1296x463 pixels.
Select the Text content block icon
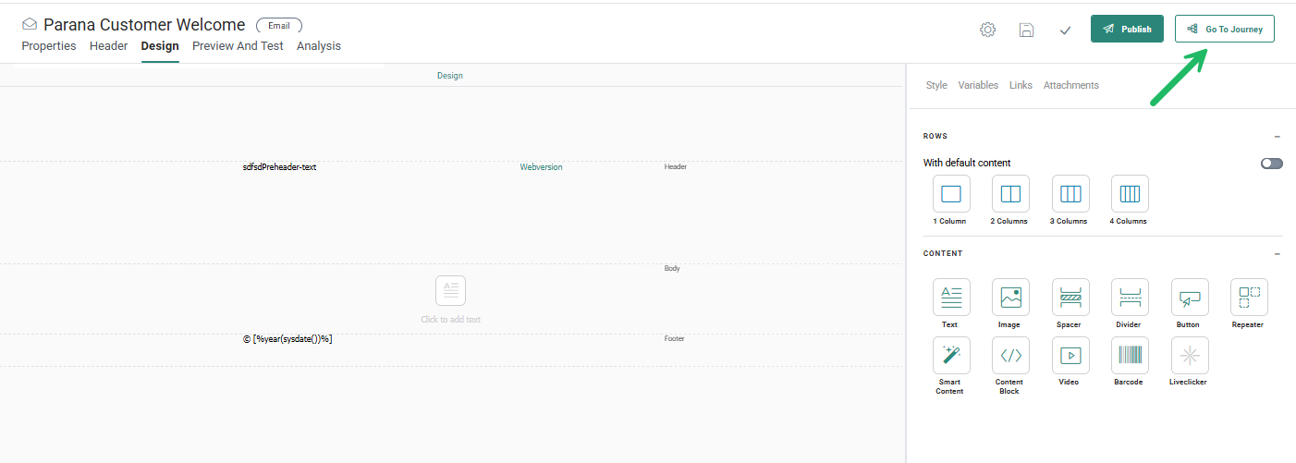pos(950,298)
